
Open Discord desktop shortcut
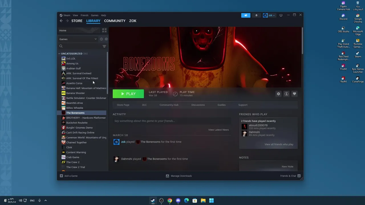pyautogui.click(x=343, y=17)
